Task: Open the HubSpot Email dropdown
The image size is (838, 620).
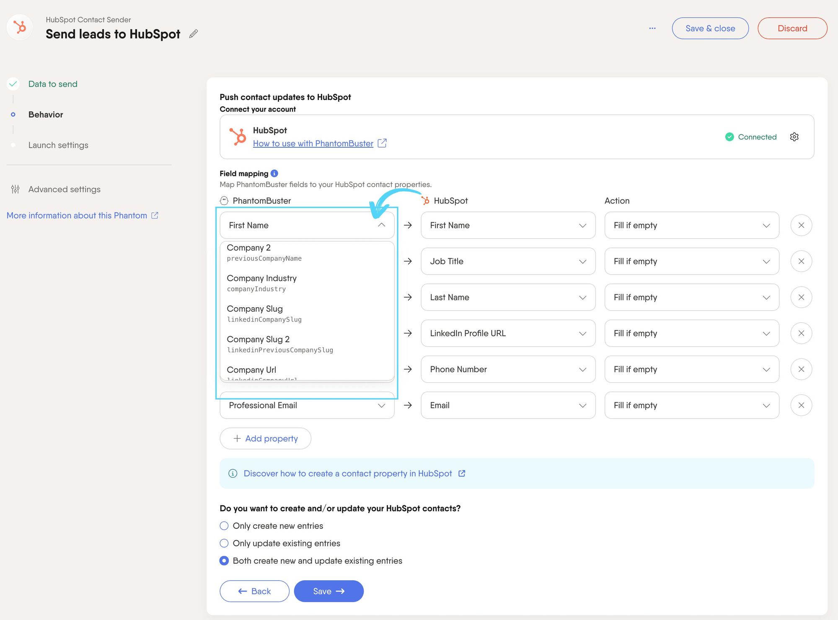Action: [508, 405]
